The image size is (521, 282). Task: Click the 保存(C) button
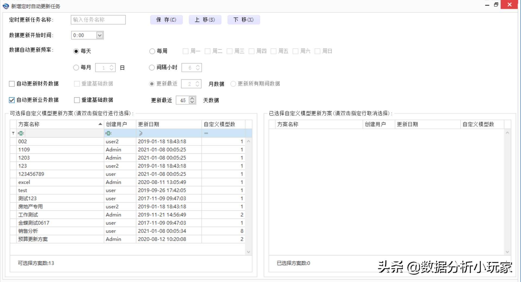166,20
